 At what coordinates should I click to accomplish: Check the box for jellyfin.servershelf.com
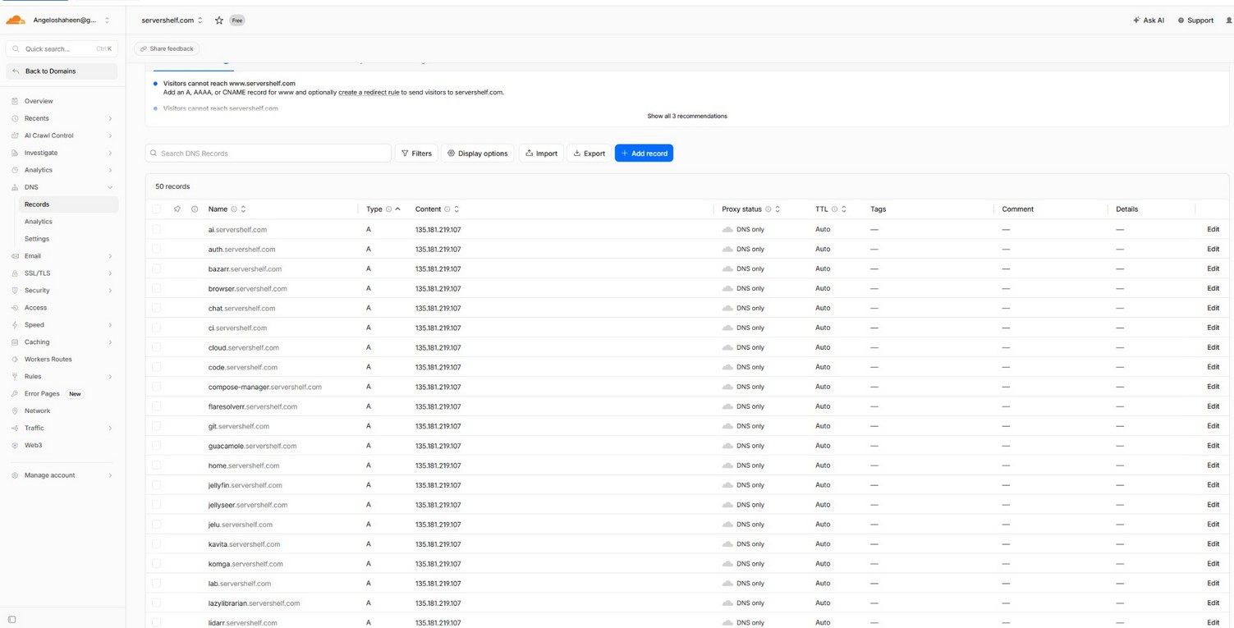(157, 485)
